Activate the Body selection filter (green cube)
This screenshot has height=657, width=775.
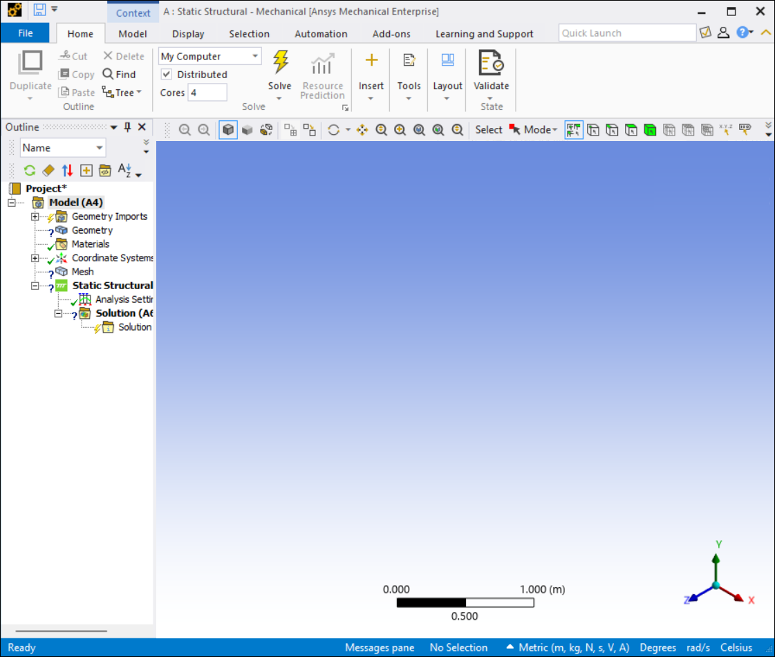click(651, 129)
